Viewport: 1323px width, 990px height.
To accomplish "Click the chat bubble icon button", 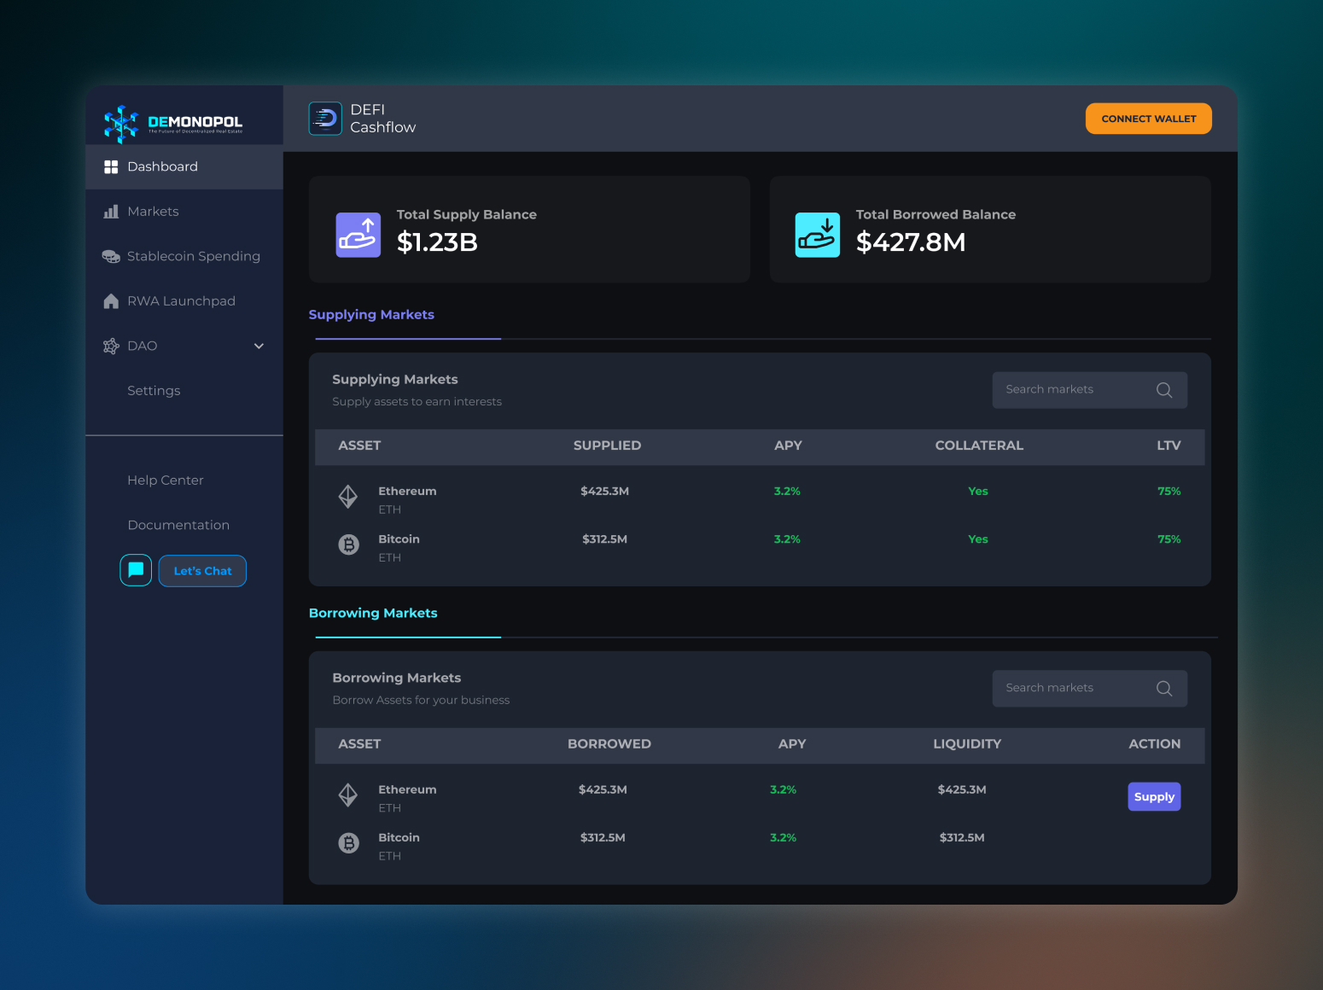I will 136,571.
